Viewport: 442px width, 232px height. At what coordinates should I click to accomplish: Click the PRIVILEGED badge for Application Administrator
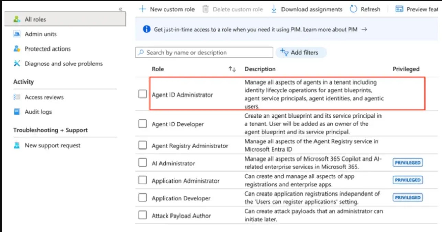pos(407,180)
